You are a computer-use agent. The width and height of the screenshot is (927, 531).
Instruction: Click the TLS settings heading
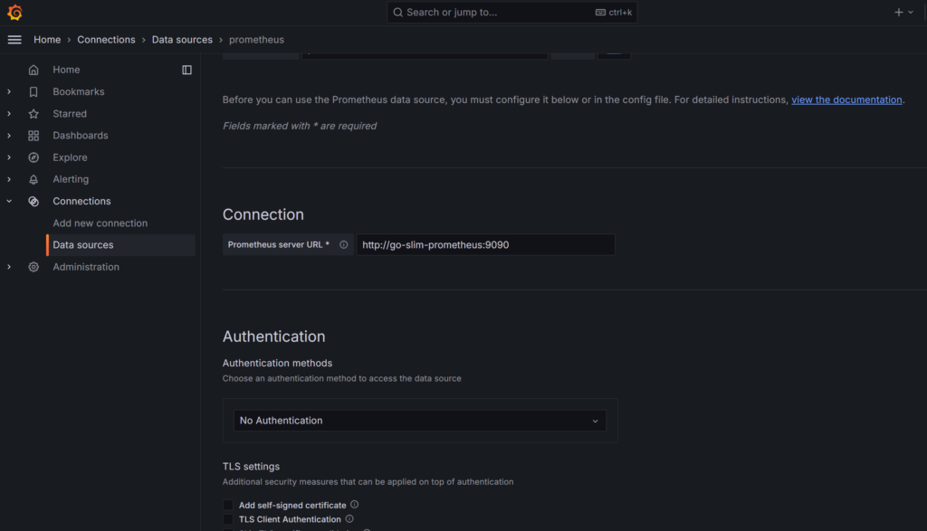252,466
